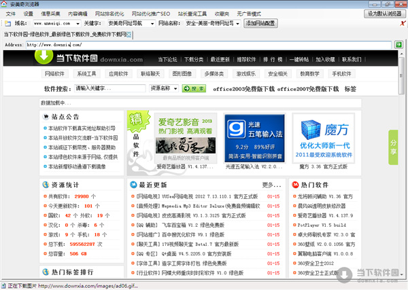Open the 无广告模式 menu
408x290 pixels.
tap(249, 14)
